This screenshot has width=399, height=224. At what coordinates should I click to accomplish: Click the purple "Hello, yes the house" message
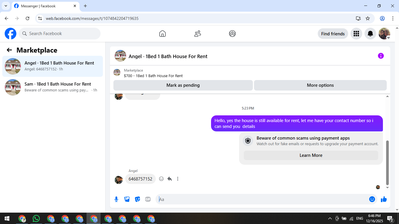click(297, 123)
